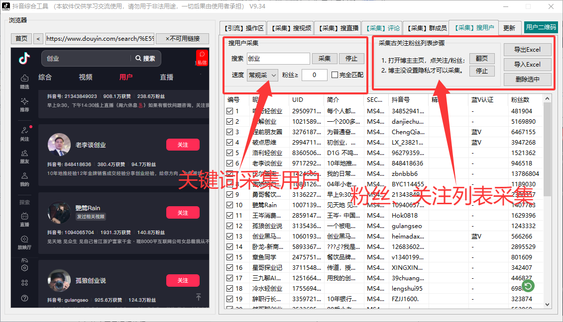
Task: Click the 导出Excel button
Action: [527, 50]
